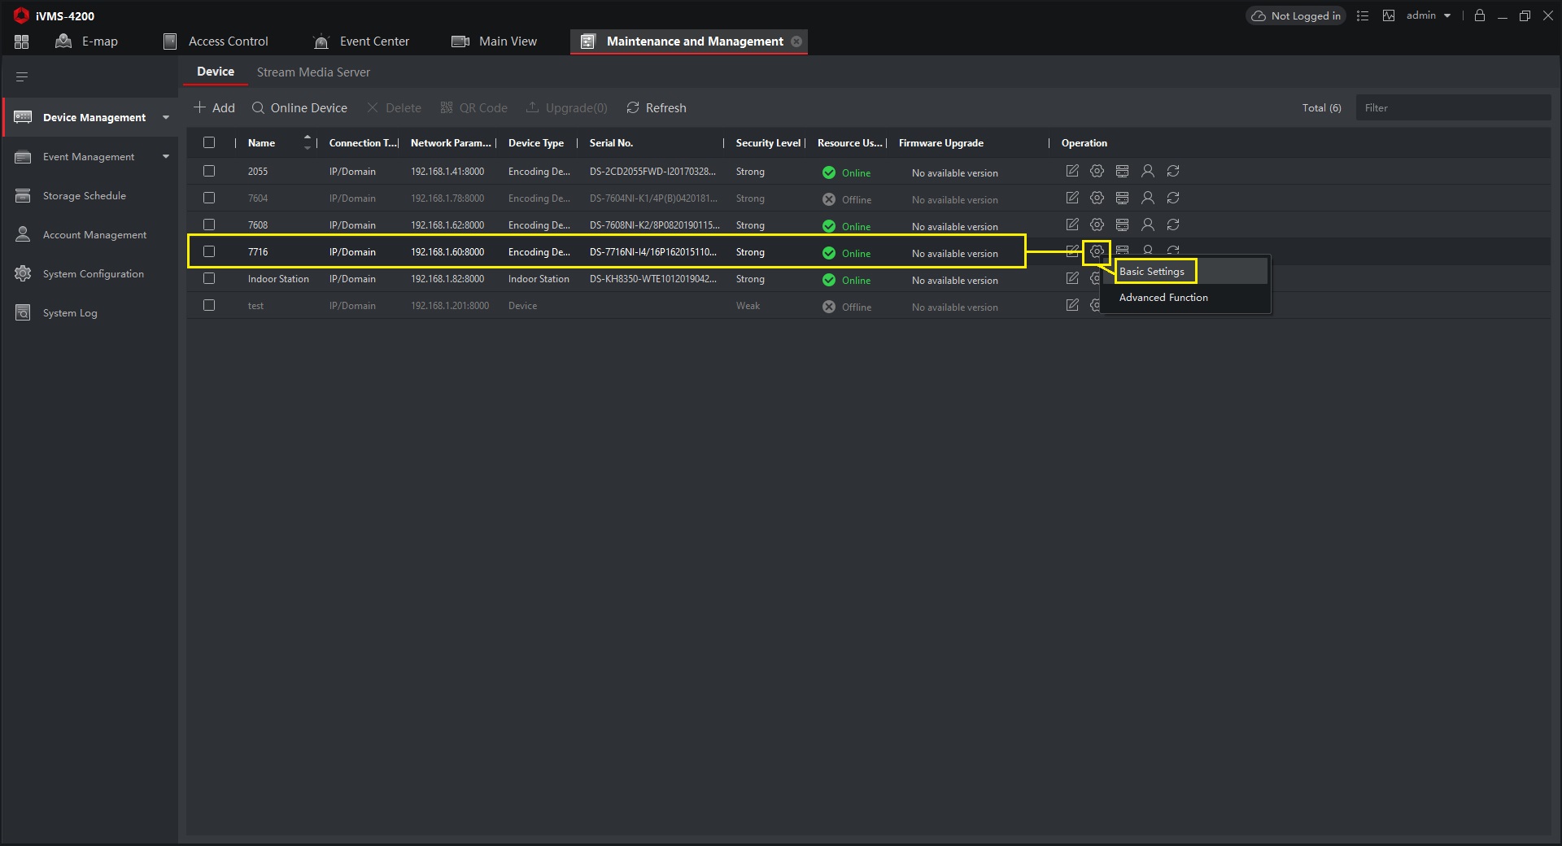This screenshot has height=846, width=1562.
Task: Open the module grid icon at top left
Action: pos(22,41)
